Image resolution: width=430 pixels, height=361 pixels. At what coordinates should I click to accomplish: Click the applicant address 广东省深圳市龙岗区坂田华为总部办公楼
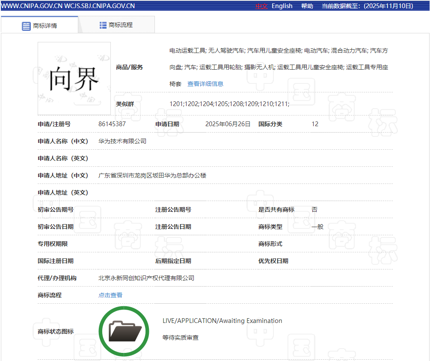(152, 175)
